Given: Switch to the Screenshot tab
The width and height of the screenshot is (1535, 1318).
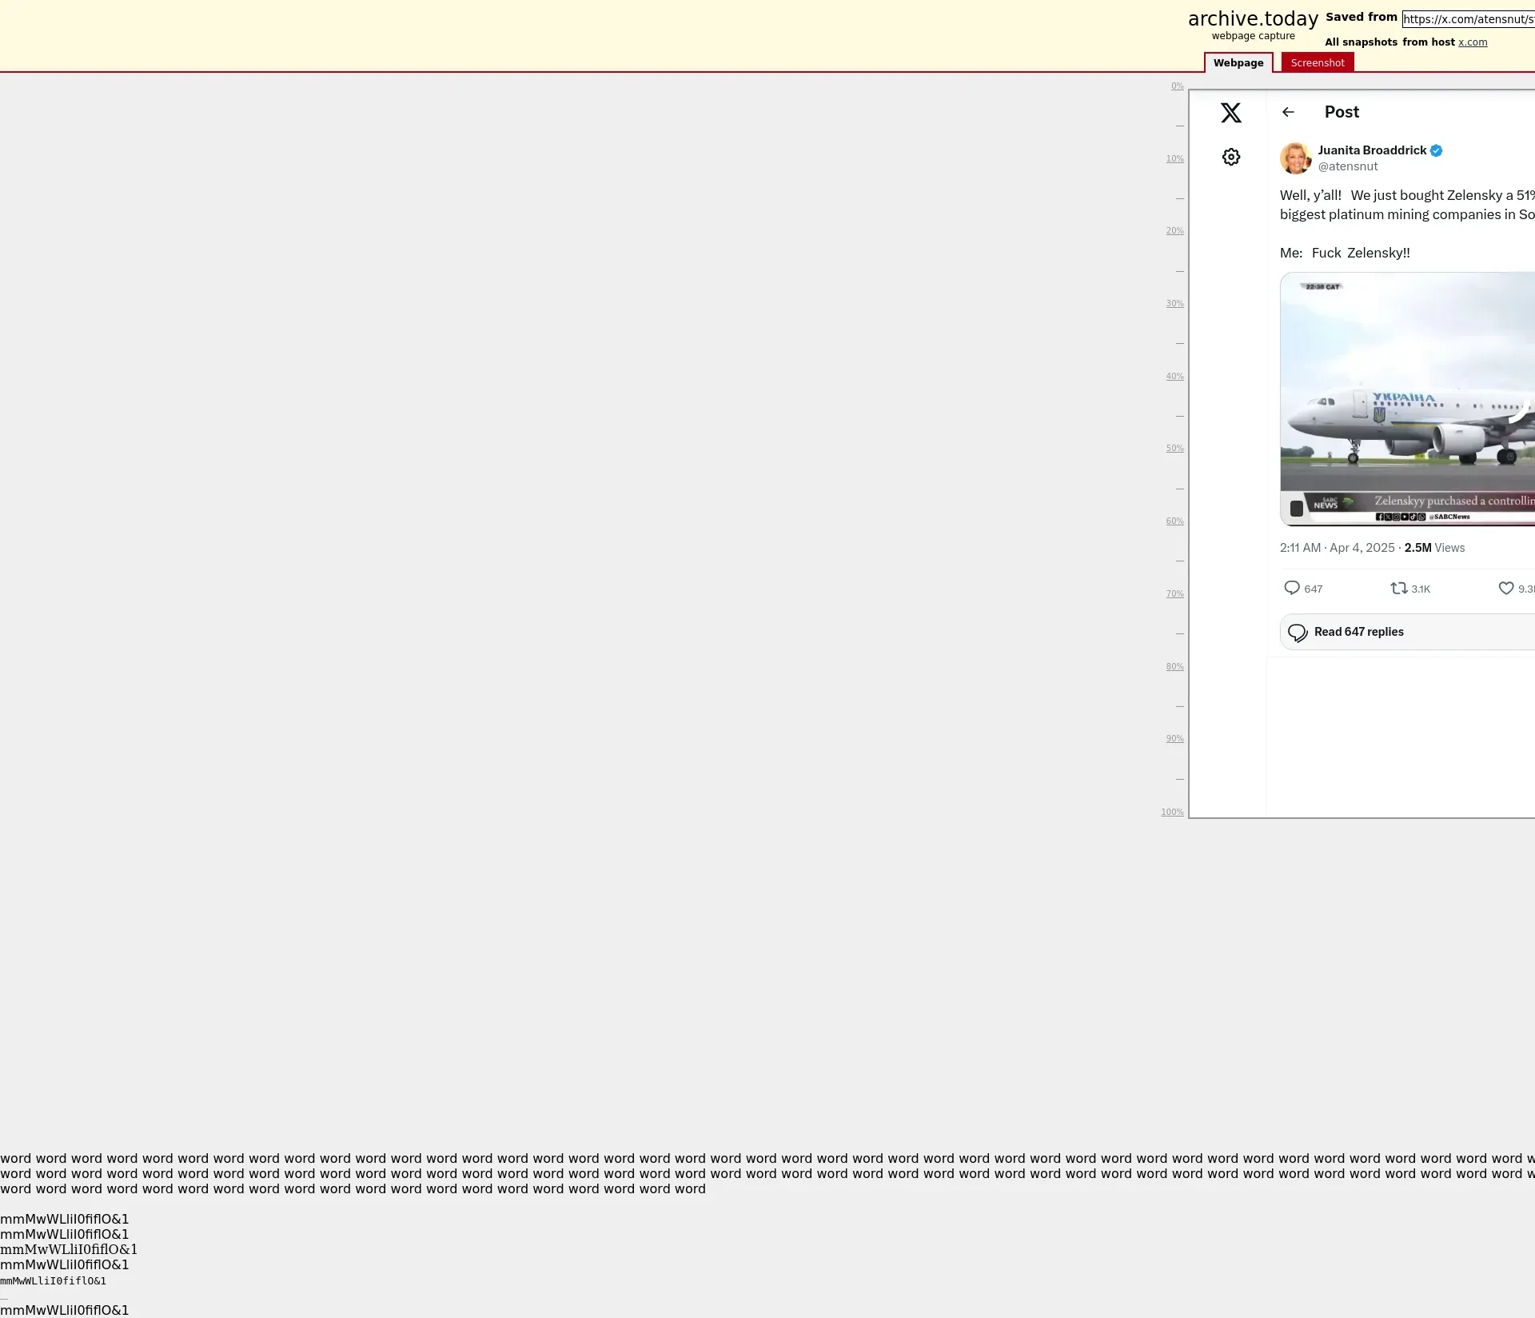Looking at the screenshot, I should coord(1317,62).
